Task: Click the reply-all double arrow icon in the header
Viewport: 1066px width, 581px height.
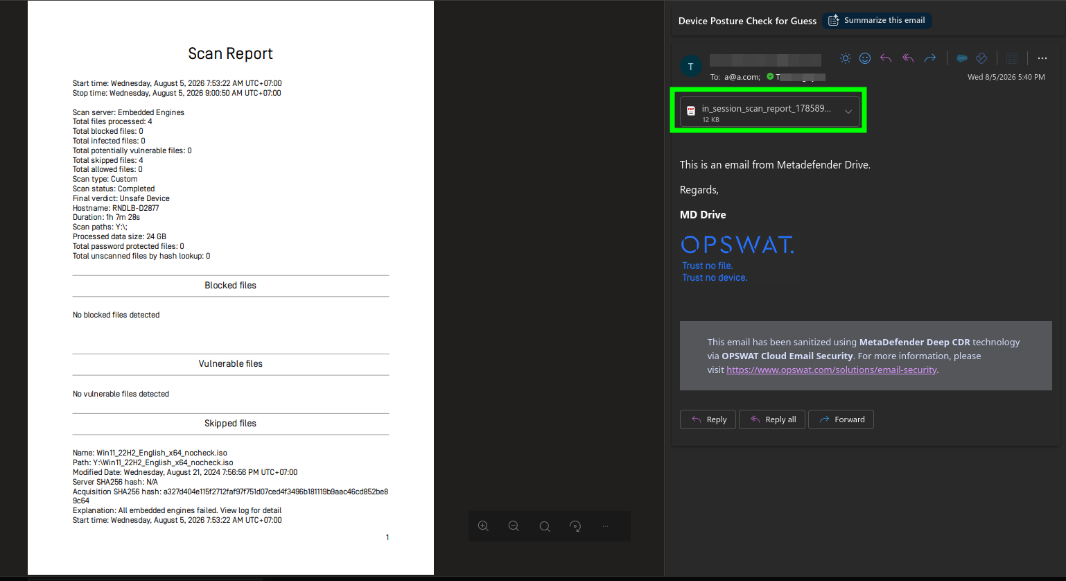Action: coord(908,58)
